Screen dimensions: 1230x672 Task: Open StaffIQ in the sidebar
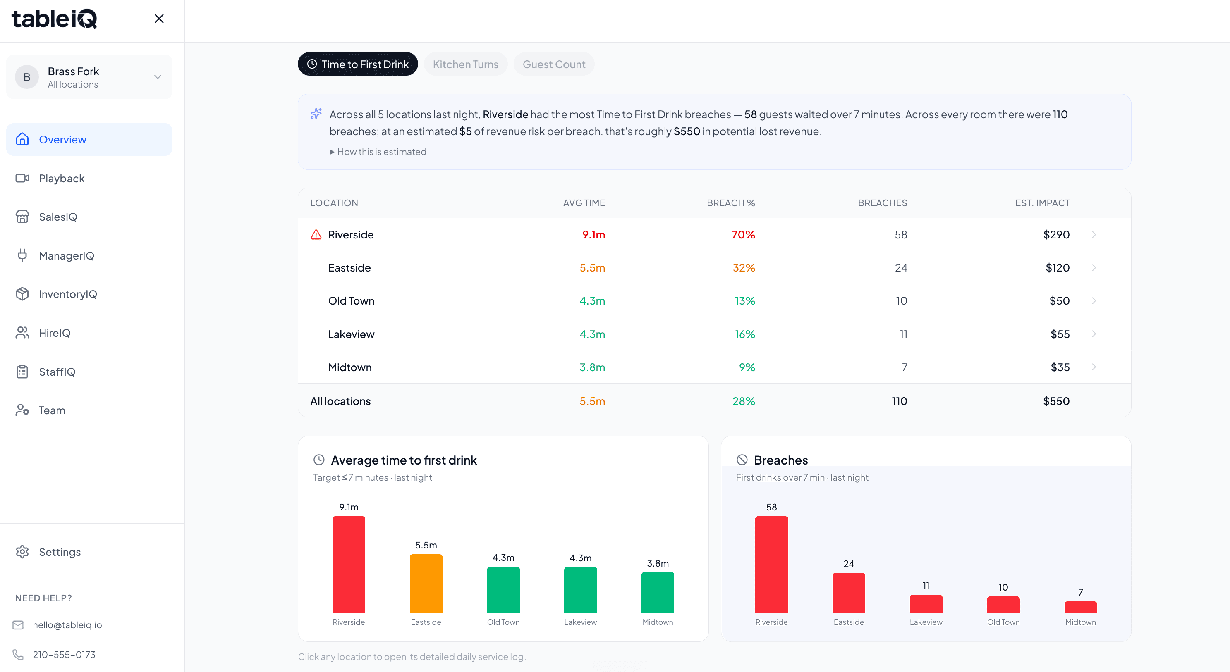tap(89, 371)
